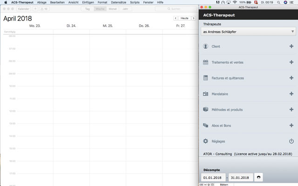Open Siri from the menu bar

(285, 2)
